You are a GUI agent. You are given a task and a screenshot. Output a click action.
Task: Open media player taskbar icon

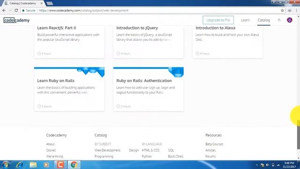point(46,165)
